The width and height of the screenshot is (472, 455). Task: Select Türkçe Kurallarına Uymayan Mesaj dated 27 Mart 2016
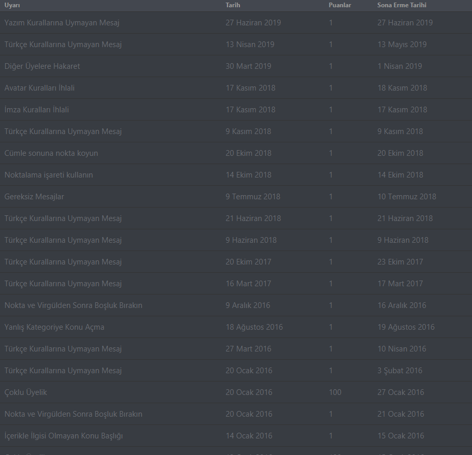(63, 349)
